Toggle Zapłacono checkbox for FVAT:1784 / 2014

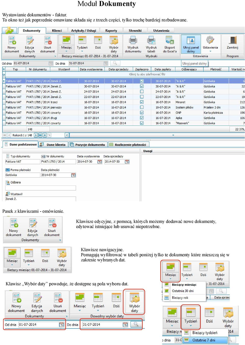pyautogui.click(x=142, y=107)
